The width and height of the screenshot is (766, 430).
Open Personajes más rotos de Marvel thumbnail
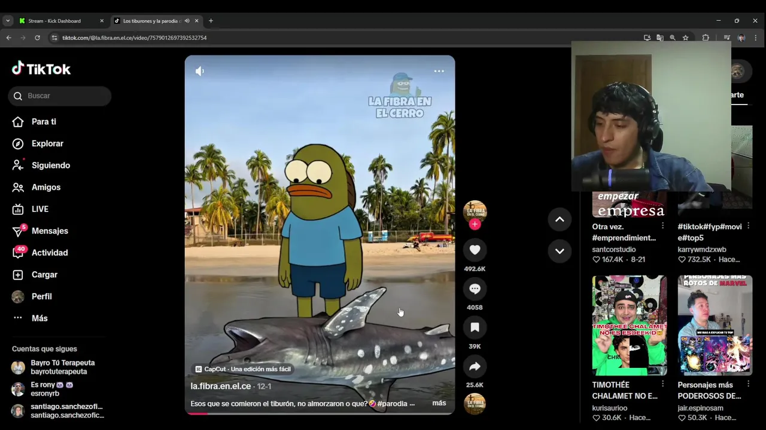pos(715,325)
